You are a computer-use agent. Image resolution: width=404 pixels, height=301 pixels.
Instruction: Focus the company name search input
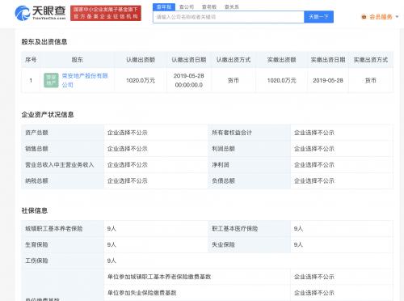click(229, 17)
